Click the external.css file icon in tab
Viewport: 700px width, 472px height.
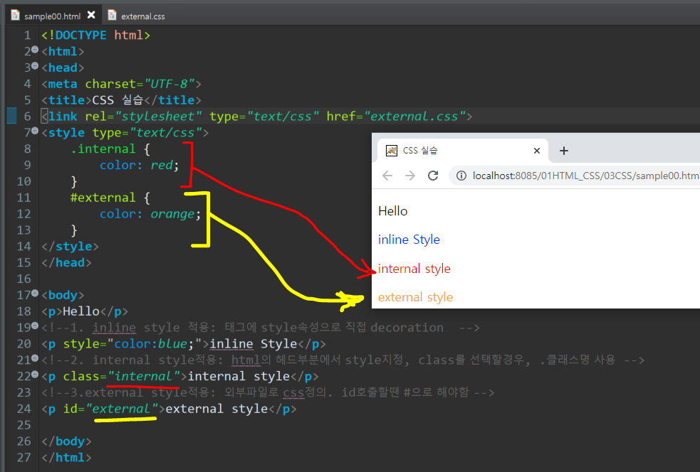112,15
